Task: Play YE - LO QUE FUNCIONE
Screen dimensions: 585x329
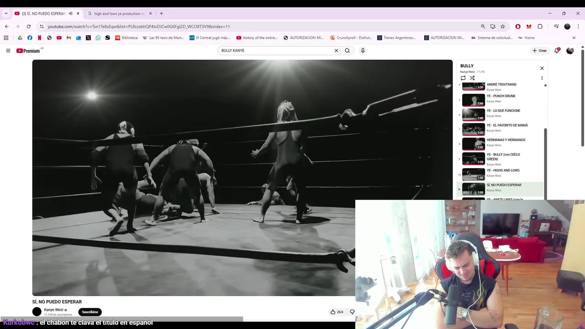Action: [500, 114]
